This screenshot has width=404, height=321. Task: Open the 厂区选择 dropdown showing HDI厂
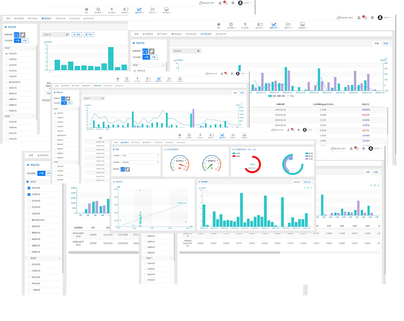140,155
